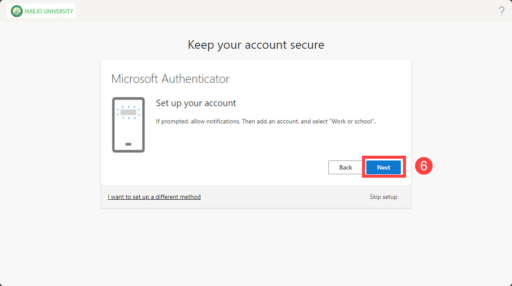512x286 pixels.
Task: Click the "If prompted, allow notifications" instruction text
Action: click(197, 122)
